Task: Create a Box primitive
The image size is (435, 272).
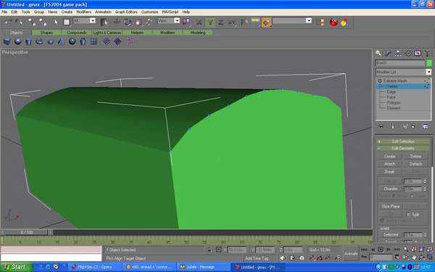Action: click(x=7, y=41)
